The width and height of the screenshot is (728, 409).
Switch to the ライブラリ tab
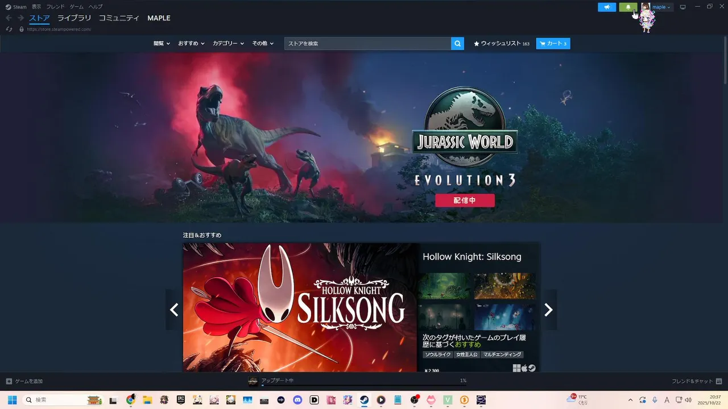[74, 18]
